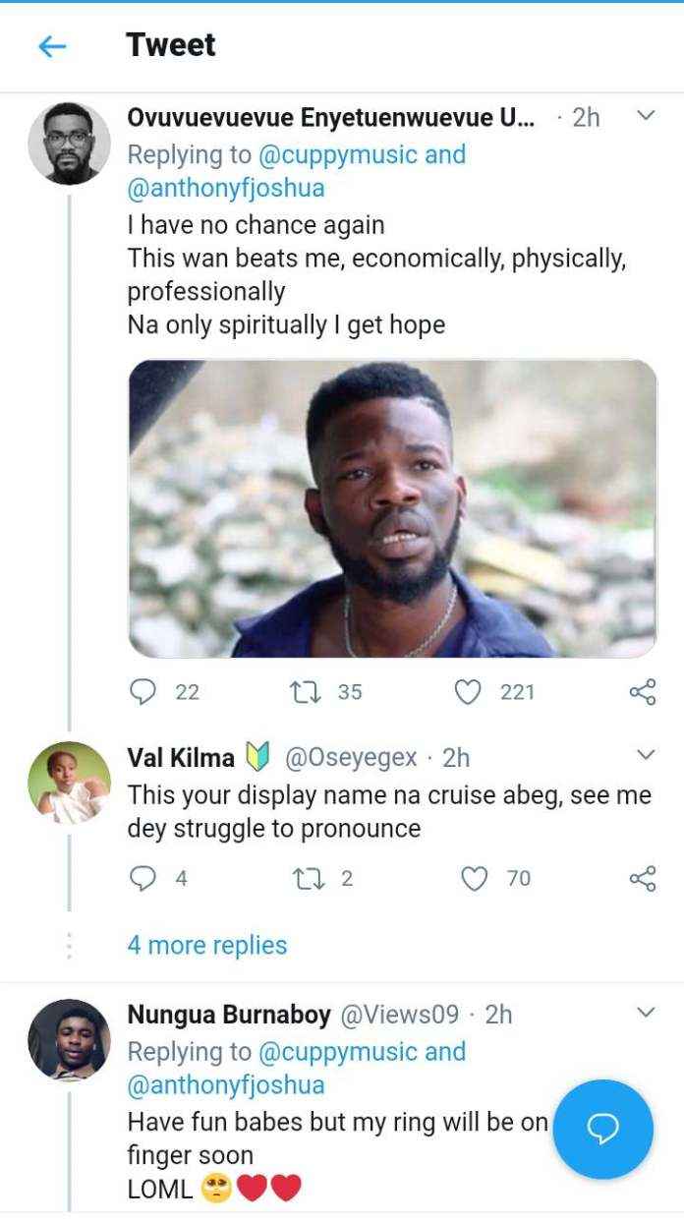Viewport: 684px width, 1224px height.
Task: Open options chevron on Ovuvuevuevue's tweet
Action: 645,116
